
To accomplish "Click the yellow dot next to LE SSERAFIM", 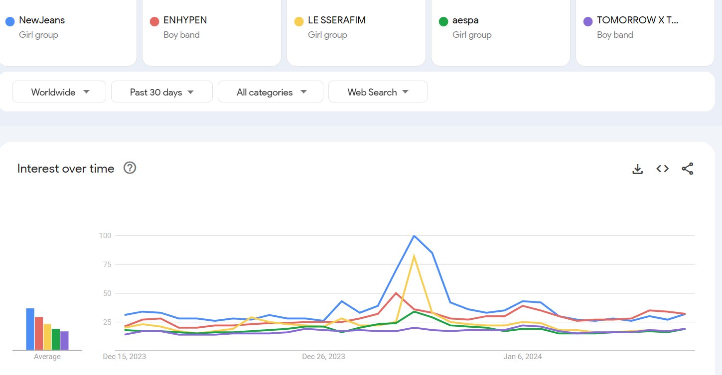I will 298,21.
